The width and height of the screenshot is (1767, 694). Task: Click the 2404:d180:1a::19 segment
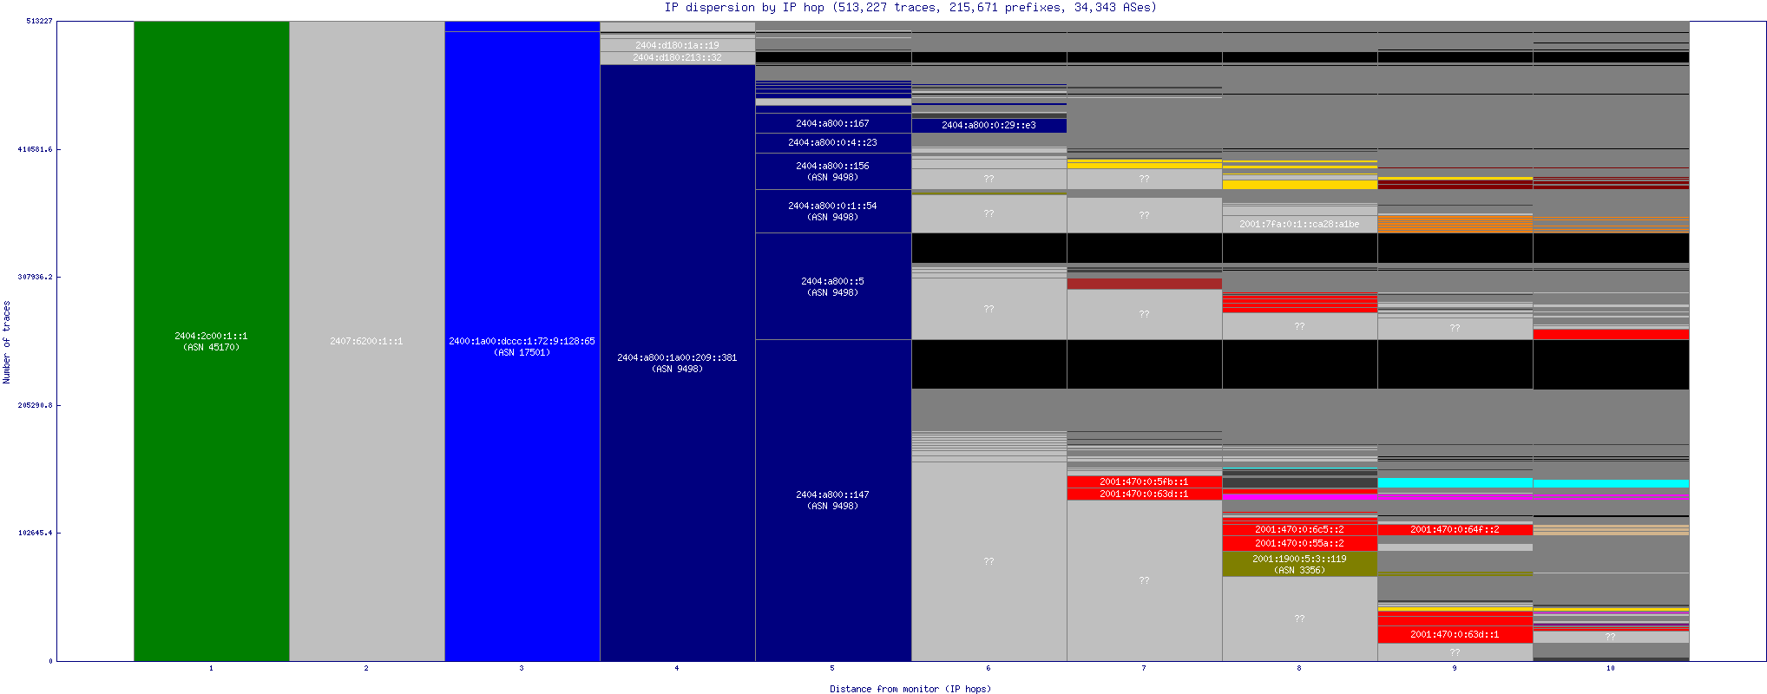click(677, 45)
